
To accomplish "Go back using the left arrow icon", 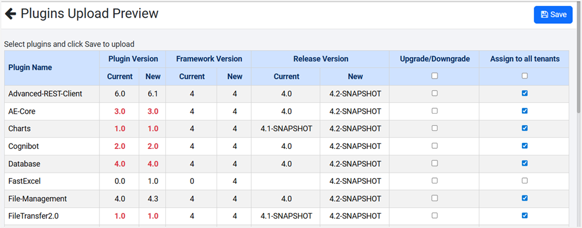I will [x=10, y=14].
